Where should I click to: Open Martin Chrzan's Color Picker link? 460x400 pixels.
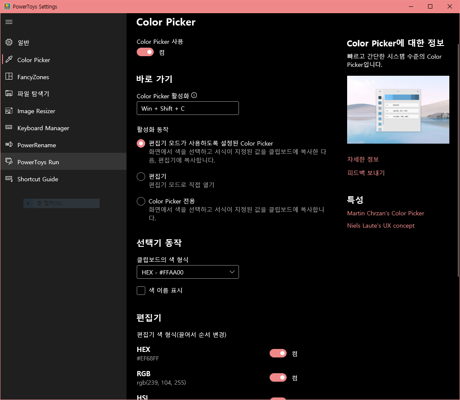(x=385, y=213)
